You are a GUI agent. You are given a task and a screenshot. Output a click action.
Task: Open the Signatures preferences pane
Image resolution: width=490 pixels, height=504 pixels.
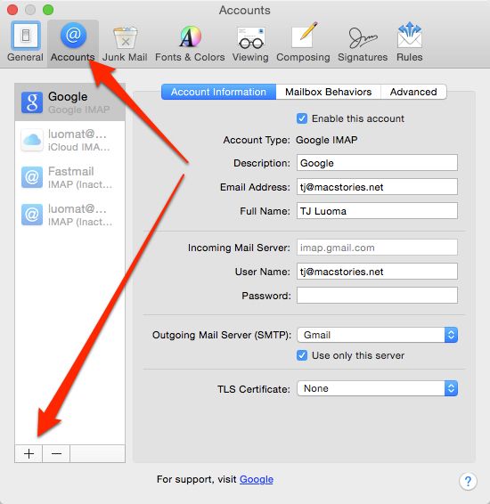tap(363, 44)
